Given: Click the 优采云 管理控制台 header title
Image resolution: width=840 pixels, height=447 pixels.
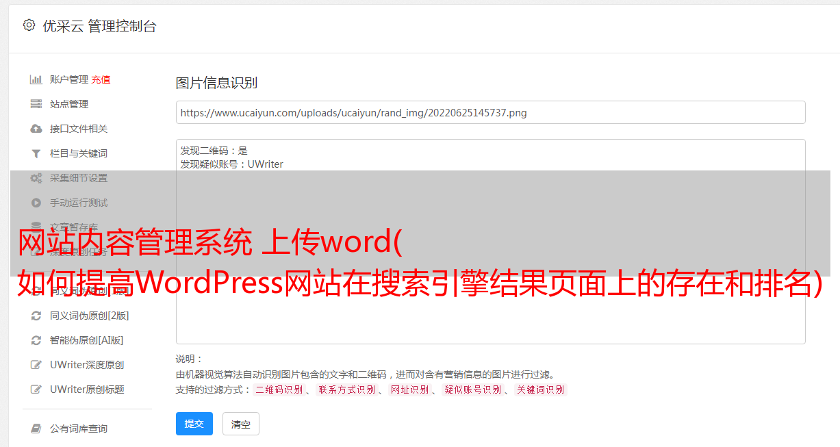Looking at the screenshot, I should coord(99,26).
